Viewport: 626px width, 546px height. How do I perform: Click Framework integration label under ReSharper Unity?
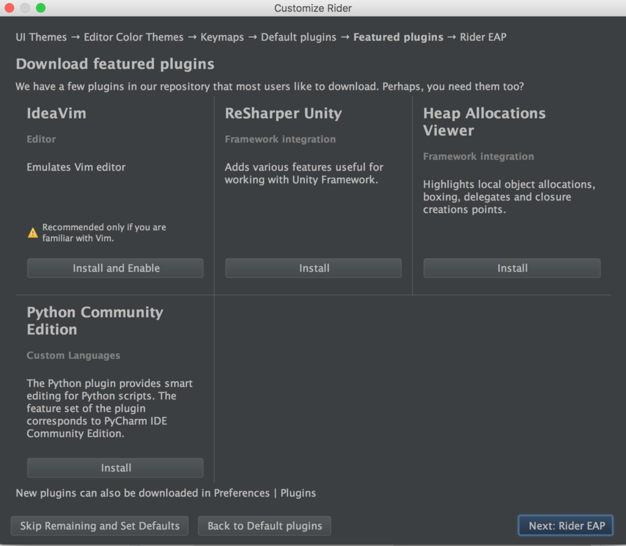[x=280, y=139]
